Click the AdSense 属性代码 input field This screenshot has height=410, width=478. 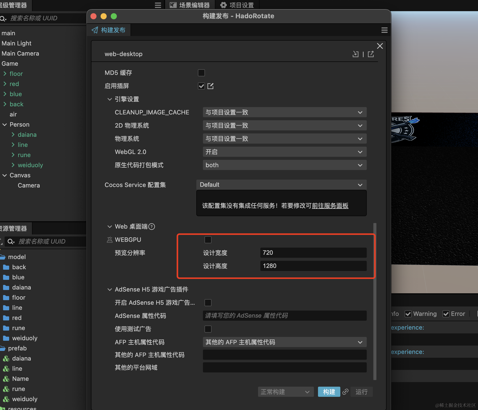[x=284, y=316]
